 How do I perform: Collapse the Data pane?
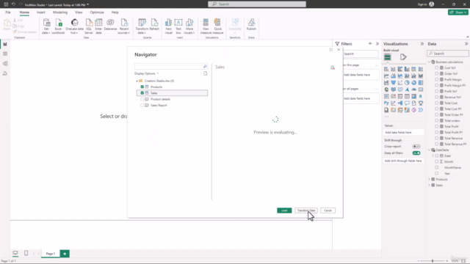coord(466,44)
